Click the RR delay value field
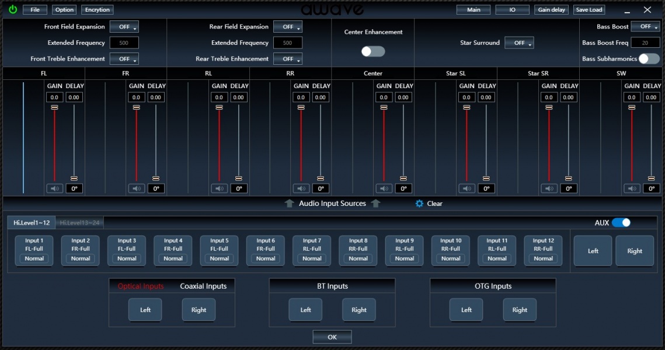 tap(320, 97)
